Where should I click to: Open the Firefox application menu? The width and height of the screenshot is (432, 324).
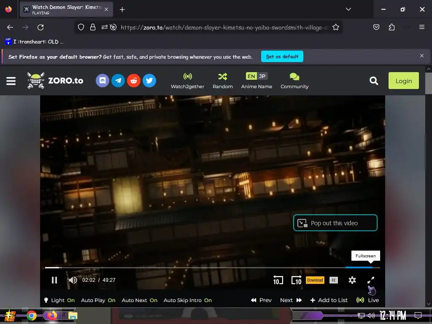(422, 27)
